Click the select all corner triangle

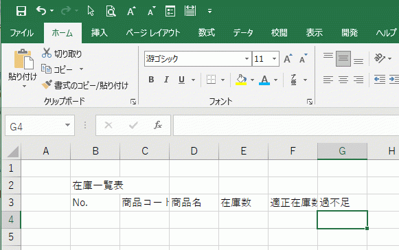[12, 152]
